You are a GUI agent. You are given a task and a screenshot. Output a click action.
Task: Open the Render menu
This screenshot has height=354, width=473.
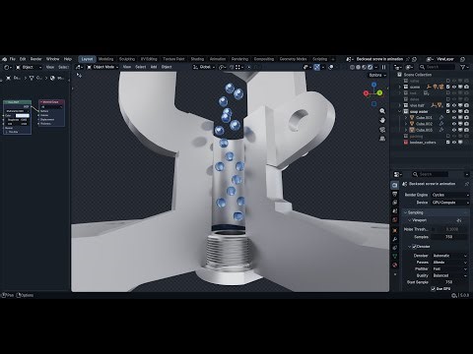[36, 59]
